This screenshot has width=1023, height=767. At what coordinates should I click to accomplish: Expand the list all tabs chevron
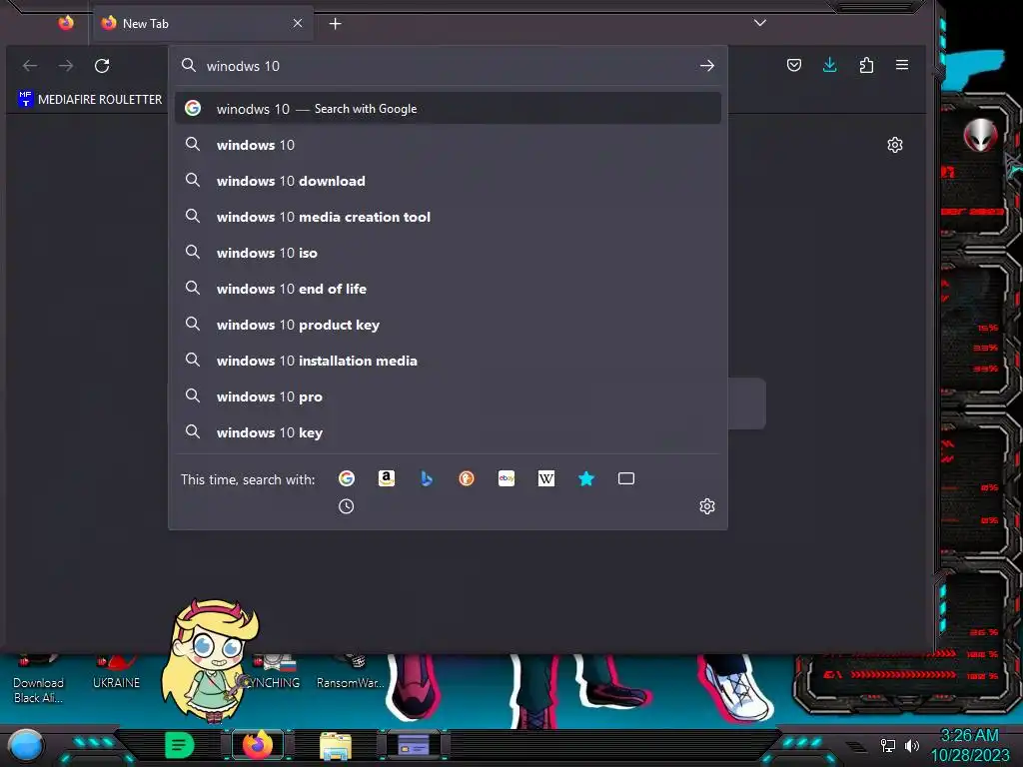click(x=760, y=23)
